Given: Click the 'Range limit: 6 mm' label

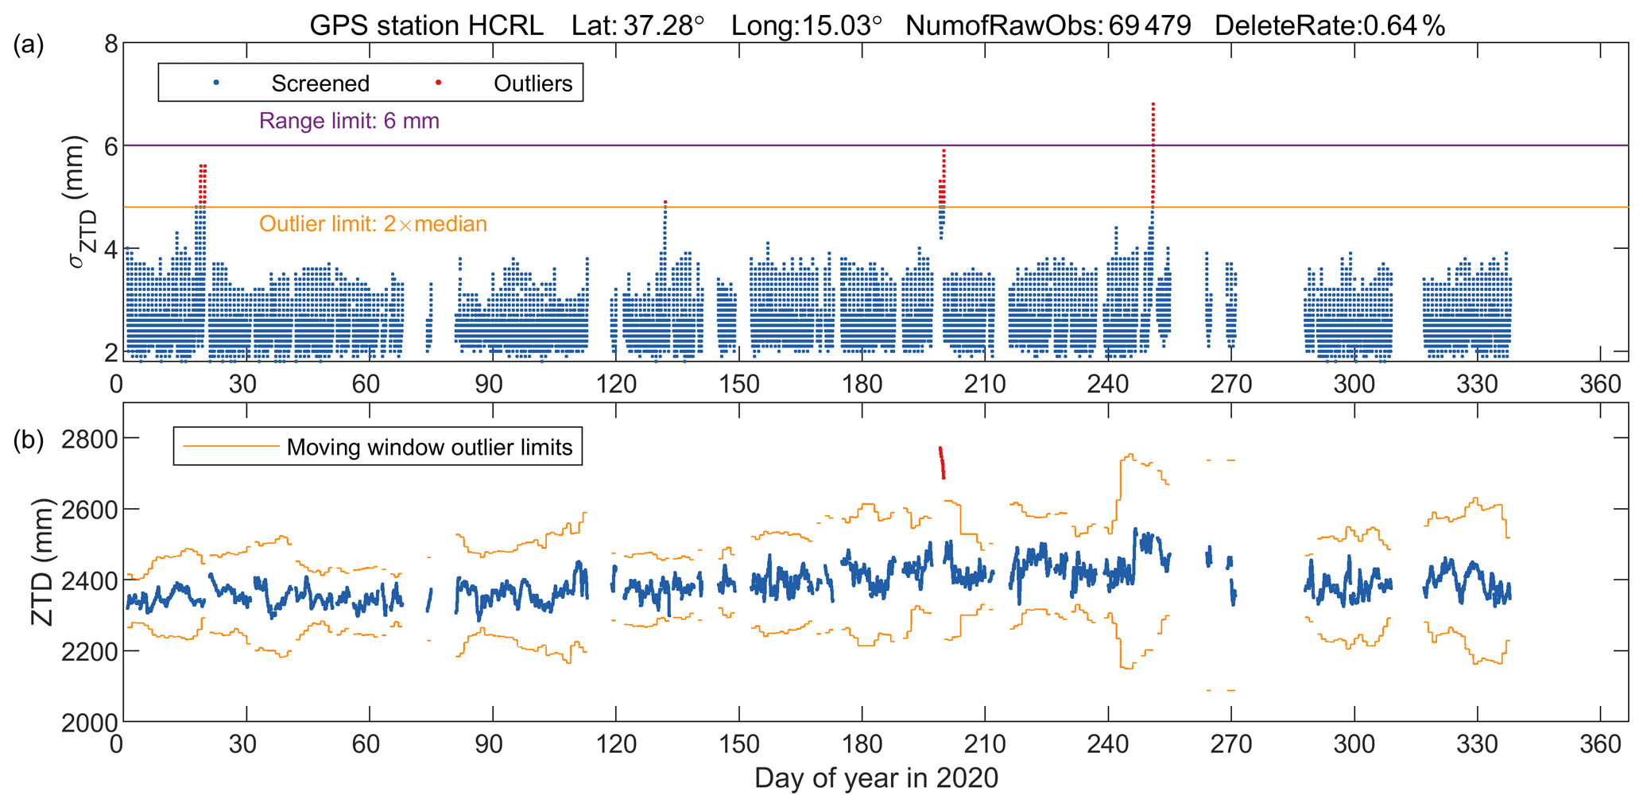Looking at the screenshot, I should click(349, 121).
